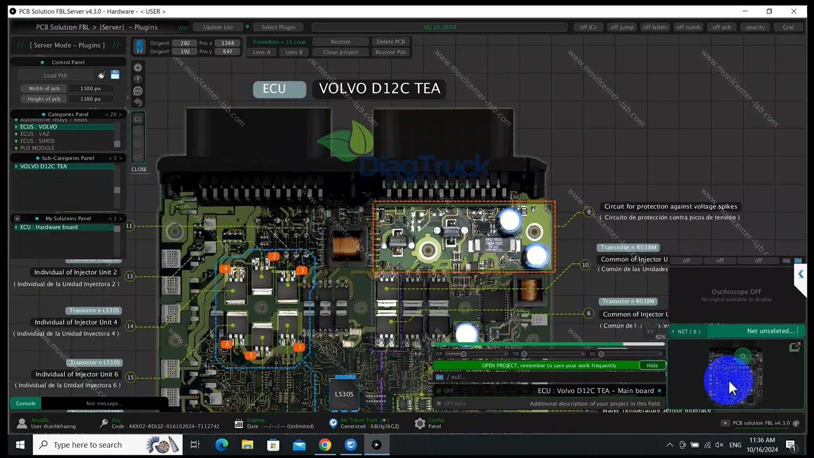The width and height of the screenshot is (814, 458).
Task: Click the Restore Pcb button
Action: (390, 52)
